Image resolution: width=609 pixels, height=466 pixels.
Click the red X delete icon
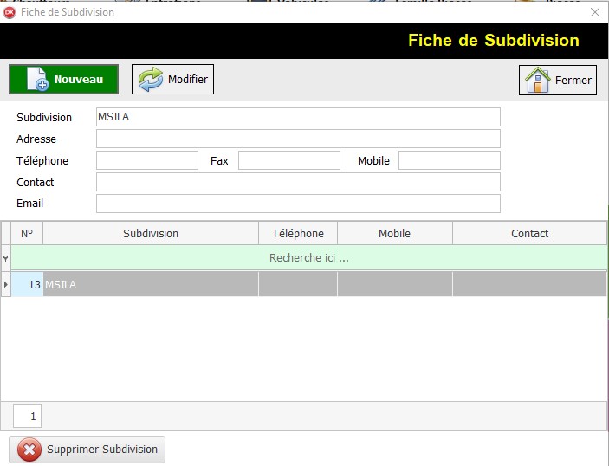click(29, 450)
